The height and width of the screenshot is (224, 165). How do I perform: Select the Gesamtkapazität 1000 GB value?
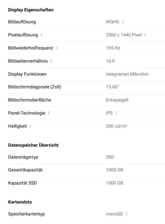(114, 170)
